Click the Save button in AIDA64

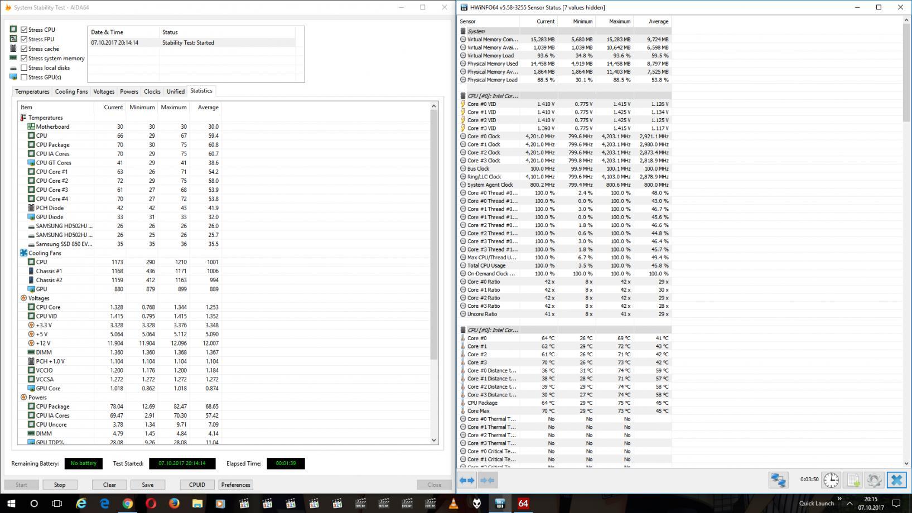(x=148, y=485)
